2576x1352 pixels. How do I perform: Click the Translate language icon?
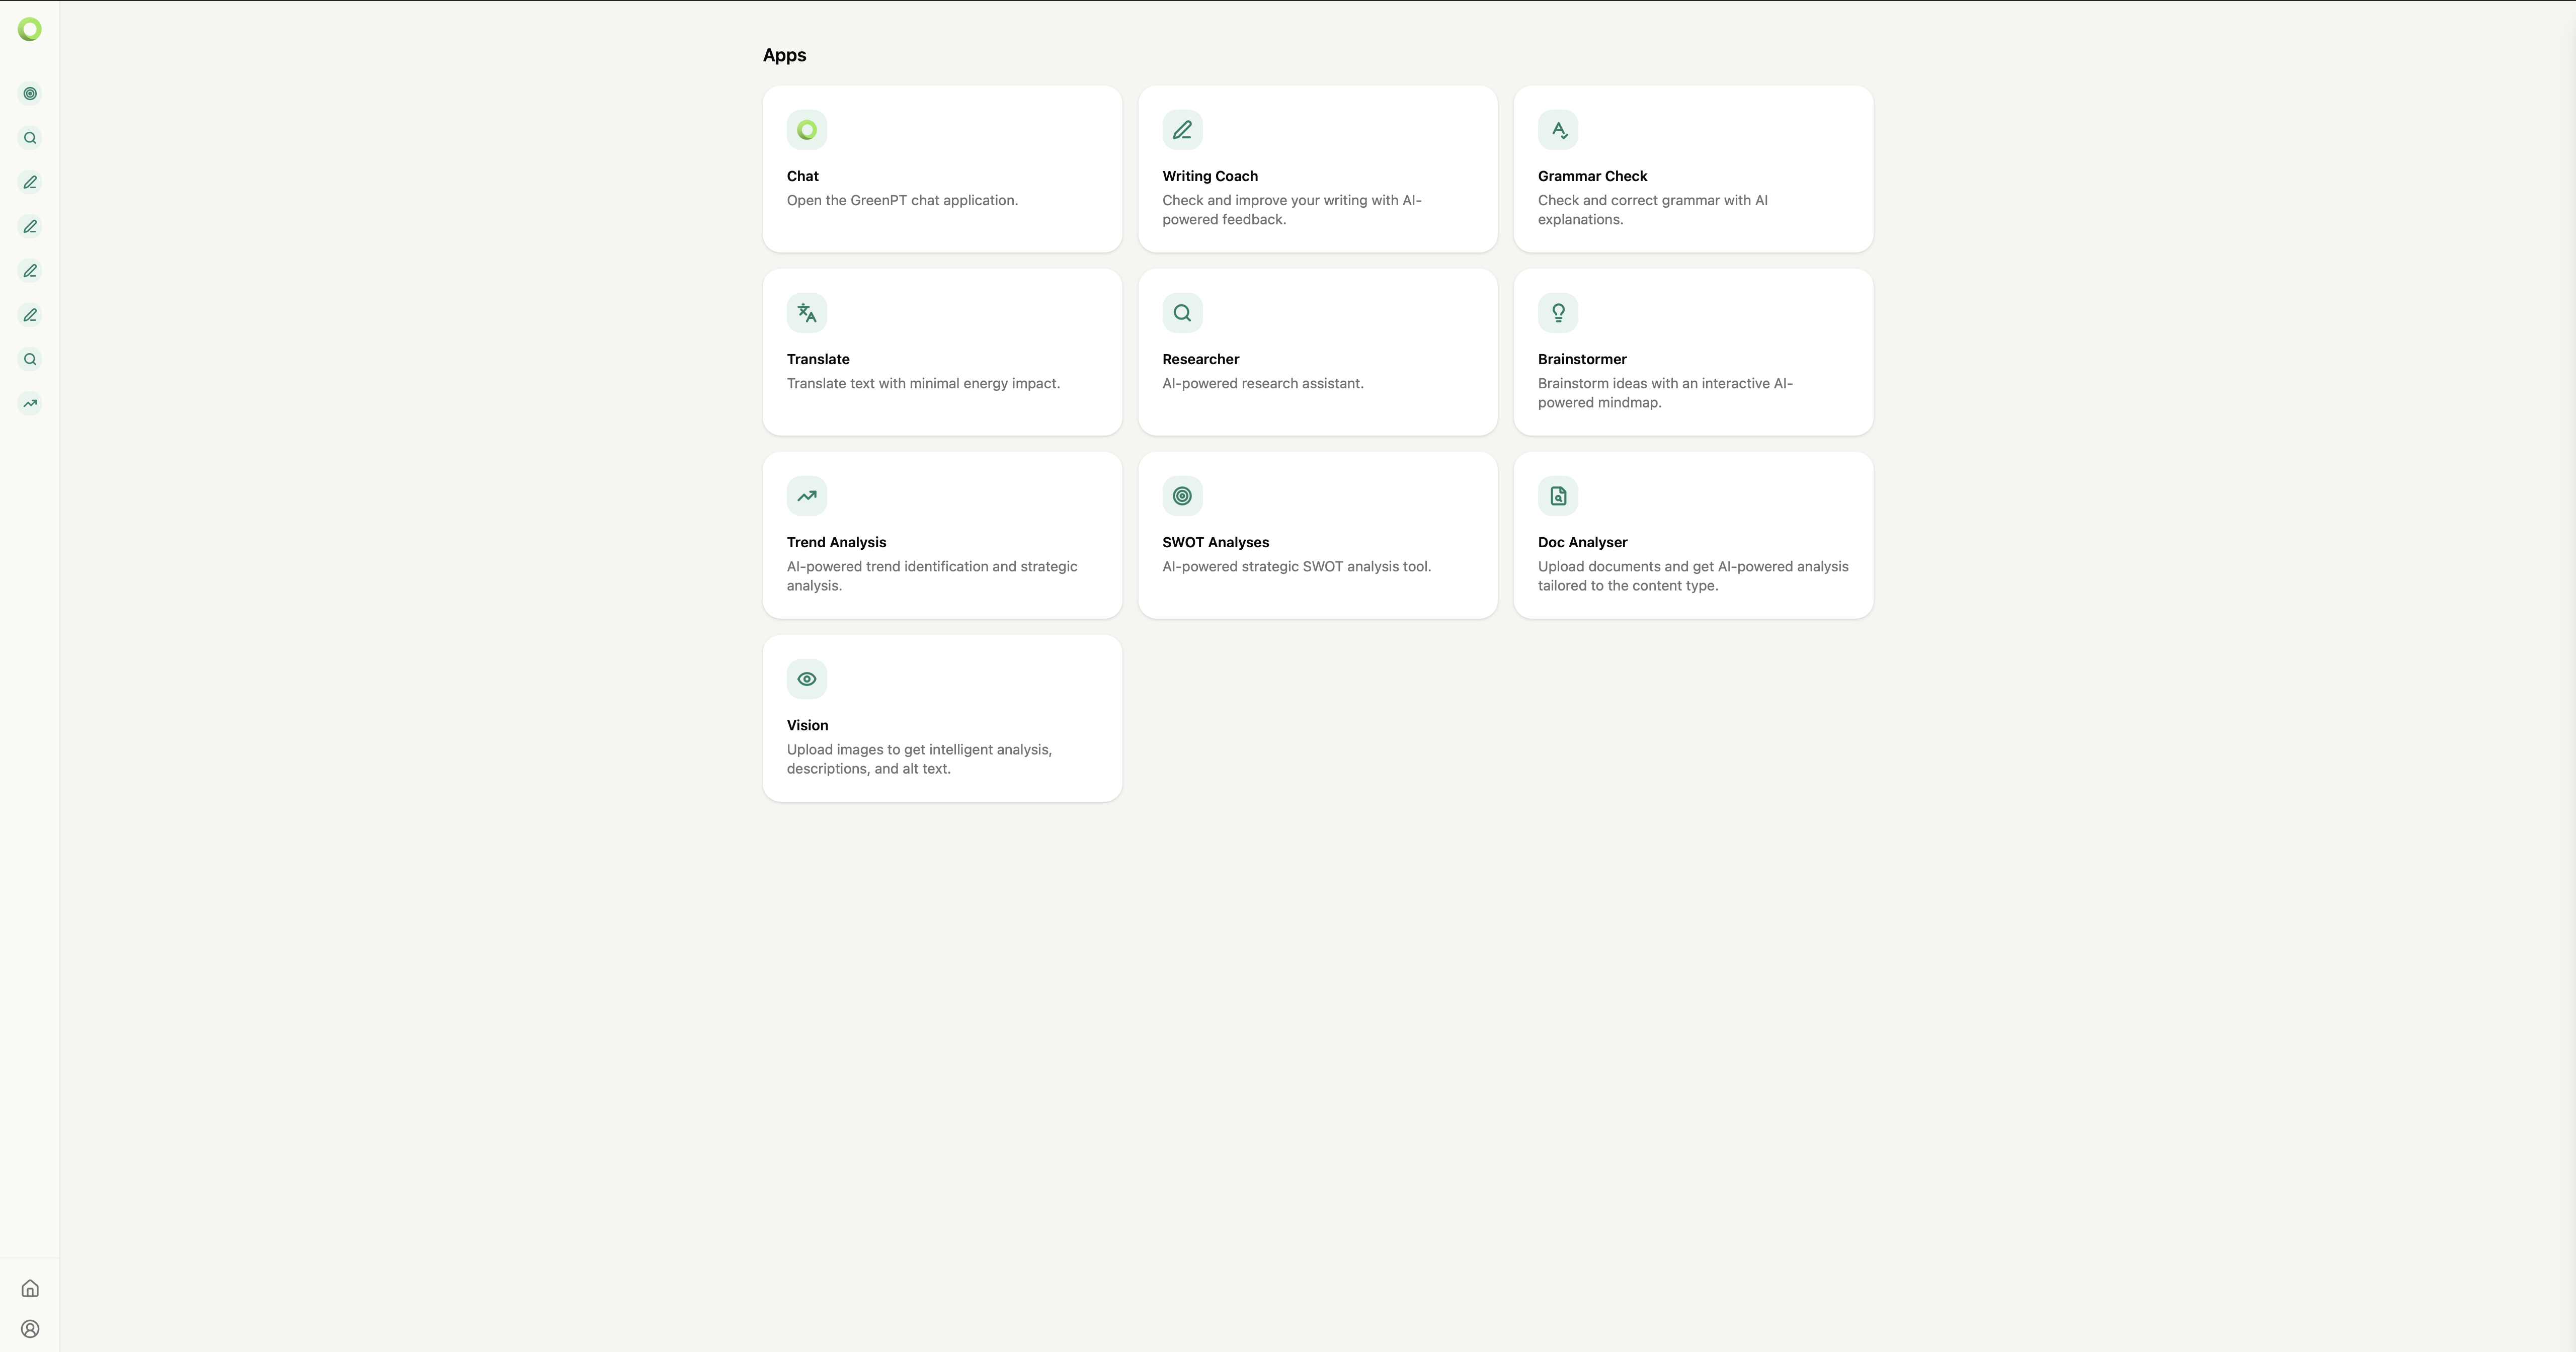(806, 313)
